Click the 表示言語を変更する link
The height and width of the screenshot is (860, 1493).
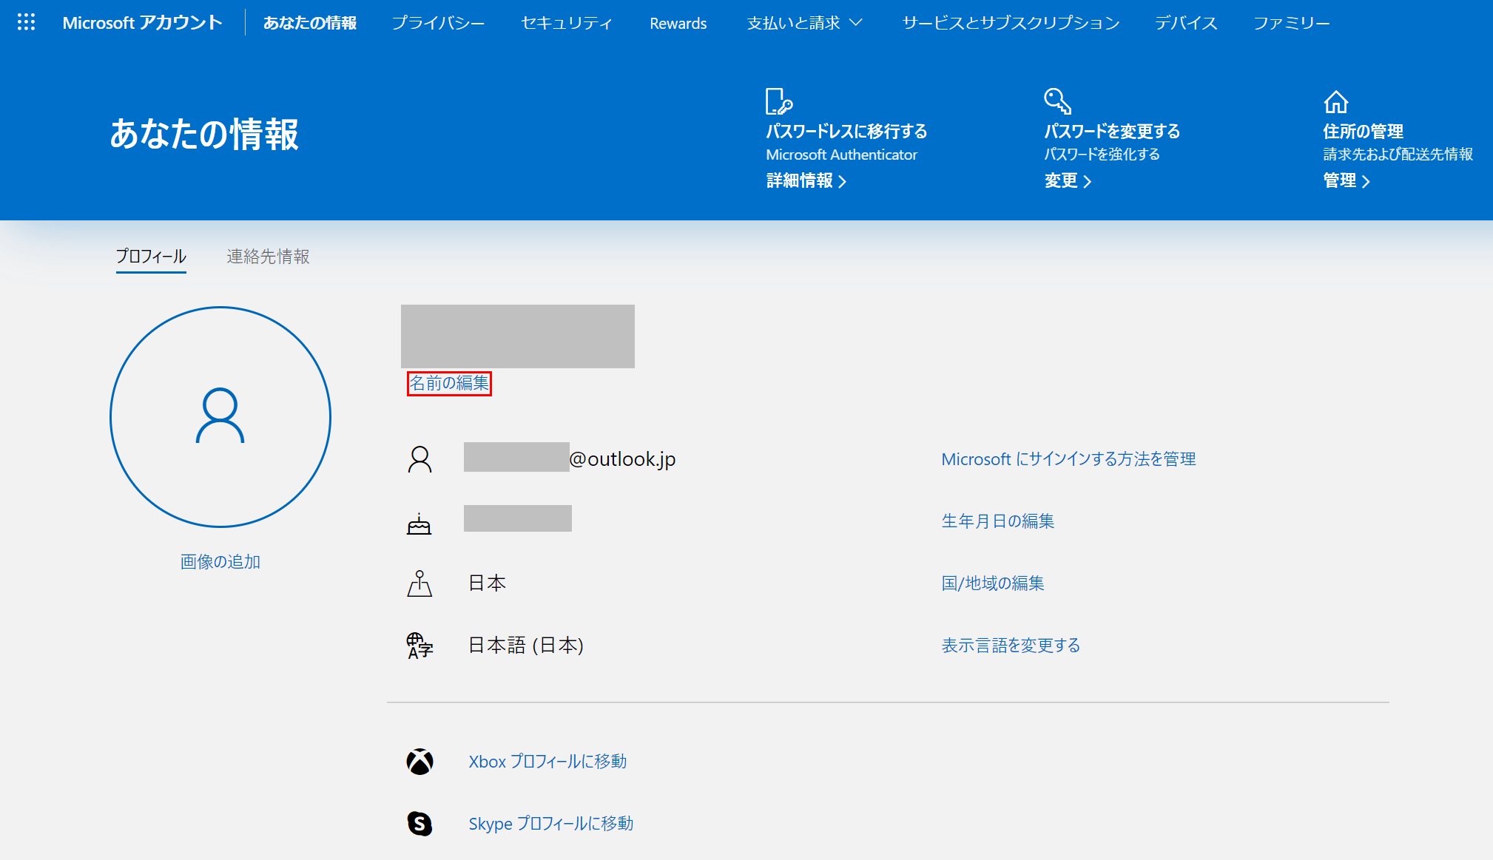click(1011, 646)
